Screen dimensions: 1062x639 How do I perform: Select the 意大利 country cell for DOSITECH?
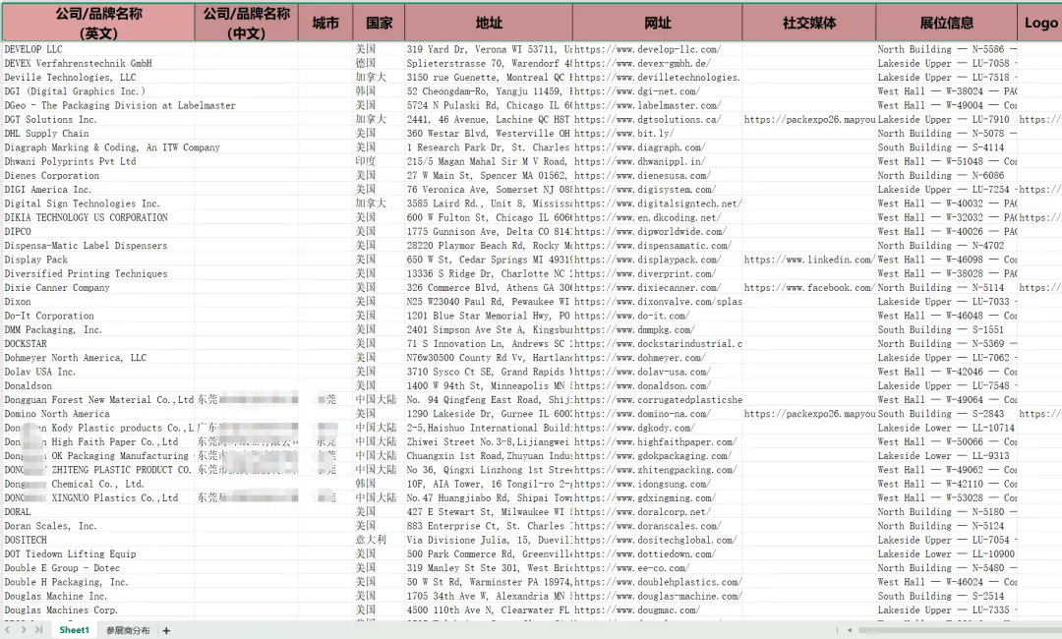point(379,540)
